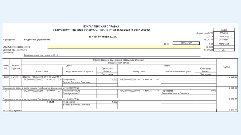Select the credit account 07070000000000194

click(x=130, y=80)
